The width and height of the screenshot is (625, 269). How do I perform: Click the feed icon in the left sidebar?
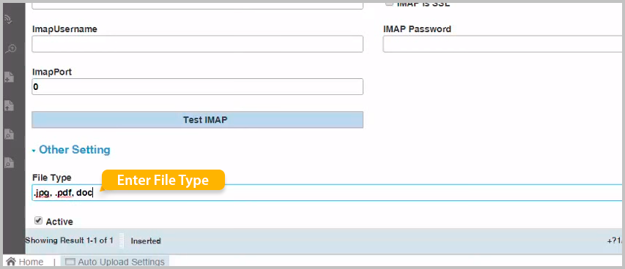(8, 19)
